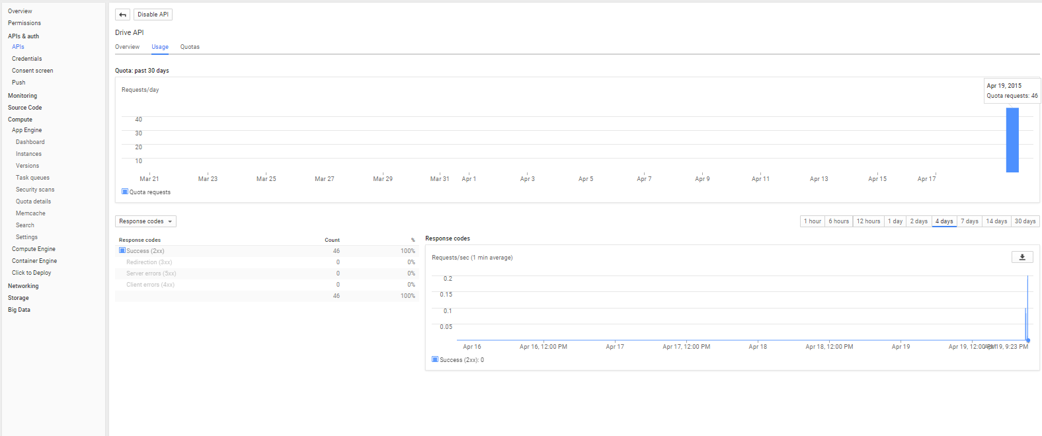This screenshot has height=436, width=1042.
Task: Open App Engine Instances
Action: (28, 154)
